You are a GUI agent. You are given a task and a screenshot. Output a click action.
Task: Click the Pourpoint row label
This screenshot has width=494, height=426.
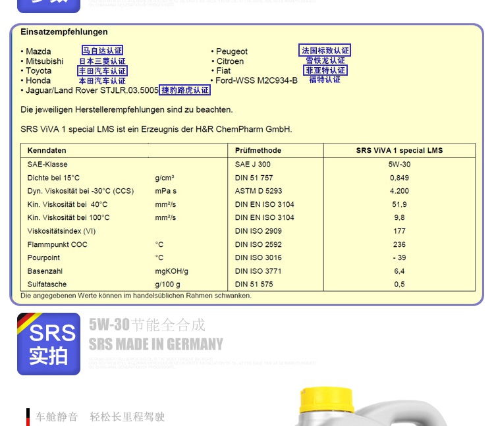[43, 257]
